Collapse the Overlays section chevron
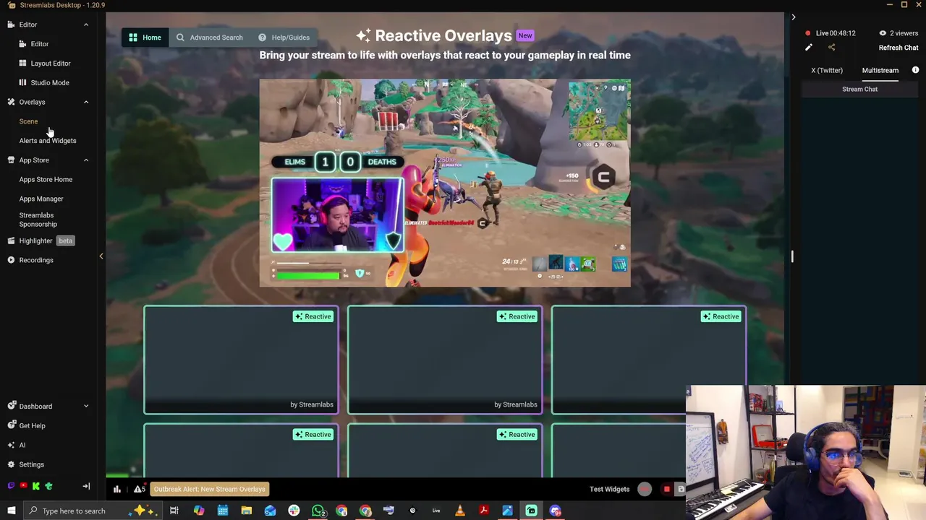The height and width of the screenshot is (520, 926). (86, 102)
